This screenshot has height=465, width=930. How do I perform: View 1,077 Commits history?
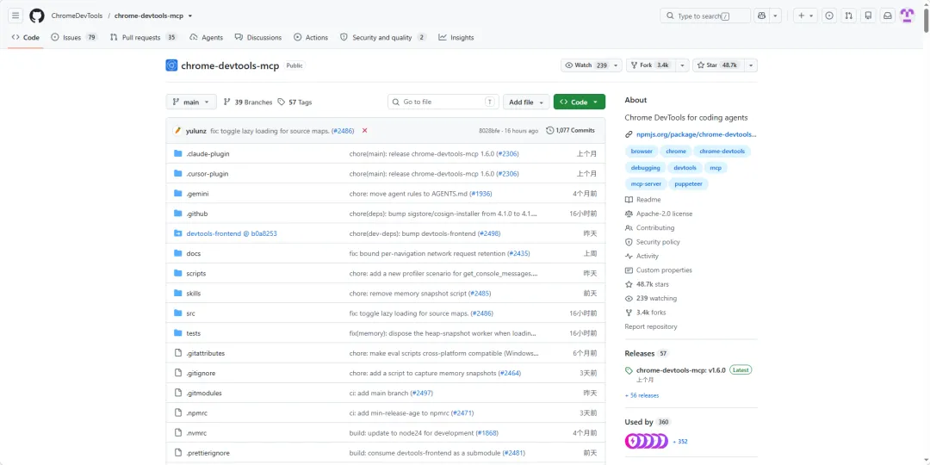[x=570, y=131]
